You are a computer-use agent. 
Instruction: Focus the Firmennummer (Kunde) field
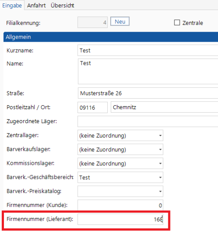pos(120,205)
